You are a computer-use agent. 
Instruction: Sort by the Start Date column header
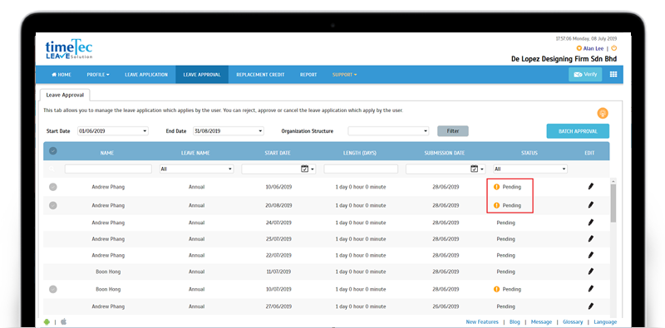[x=278, y=153]
